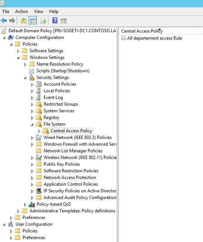This screenshot has height=242, width=203.
Task: Click the Export List toolbar icon
Action: pyautogui.click(x=43, y=20)
